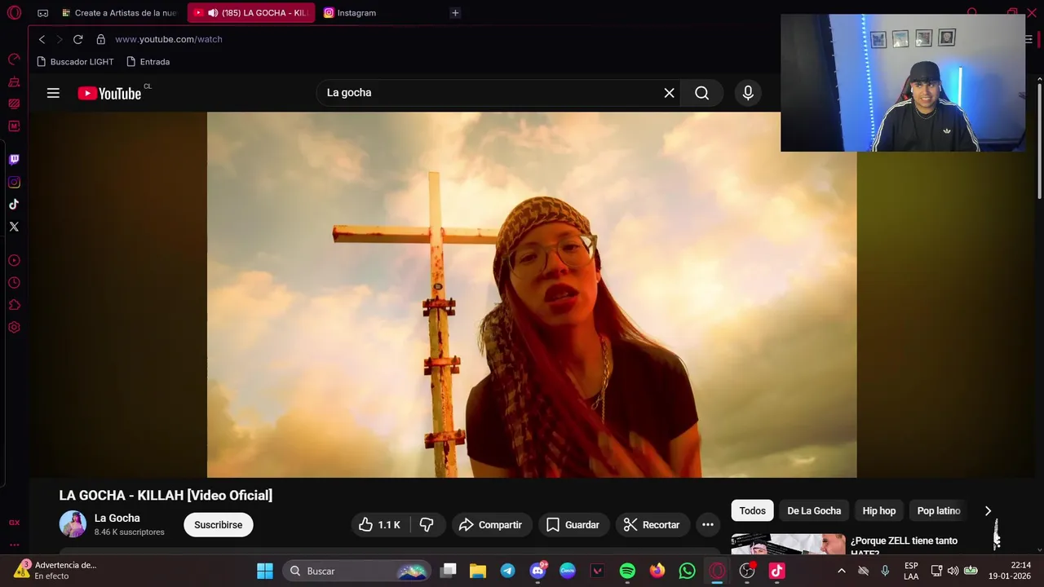Go back to the previous page

[x=42, y=39]
